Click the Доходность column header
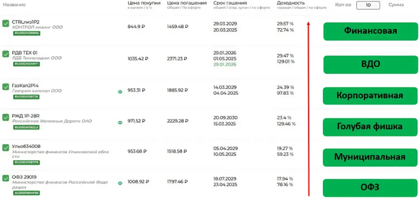 tap(291, 3)
